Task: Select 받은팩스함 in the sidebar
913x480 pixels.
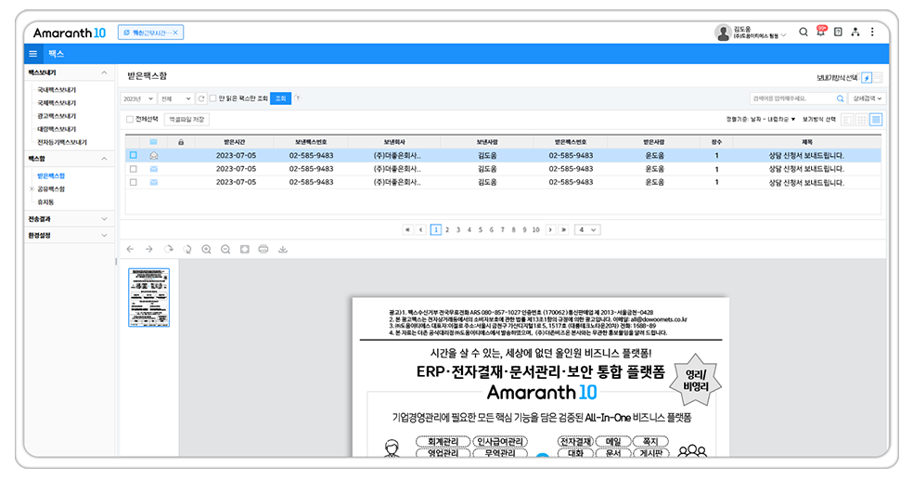Action: pos(51,175)
